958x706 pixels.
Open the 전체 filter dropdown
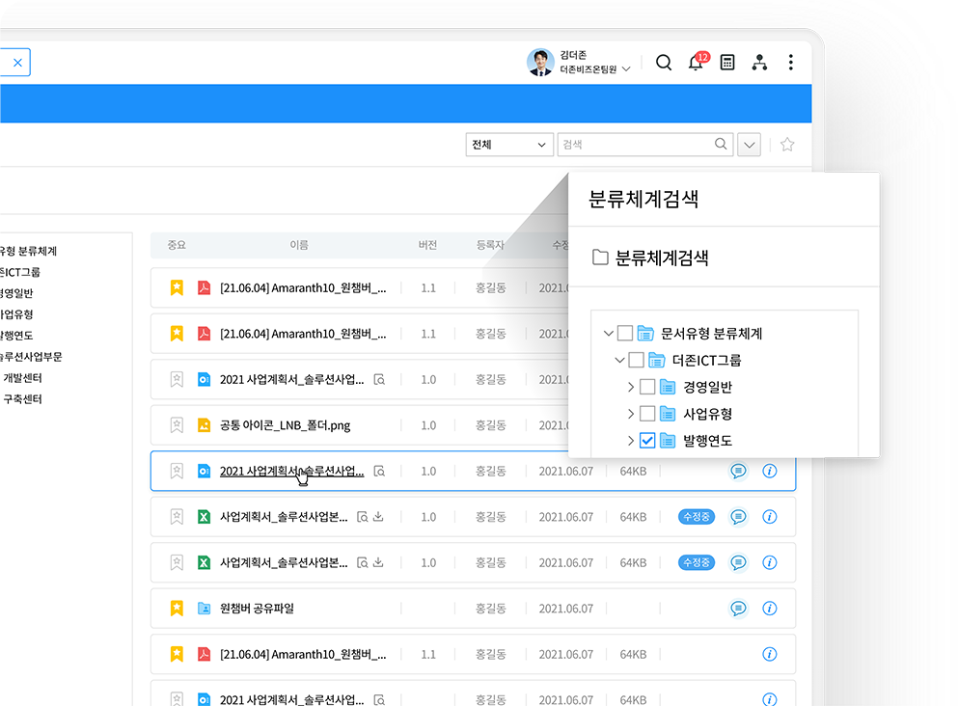tap(508, 145)
